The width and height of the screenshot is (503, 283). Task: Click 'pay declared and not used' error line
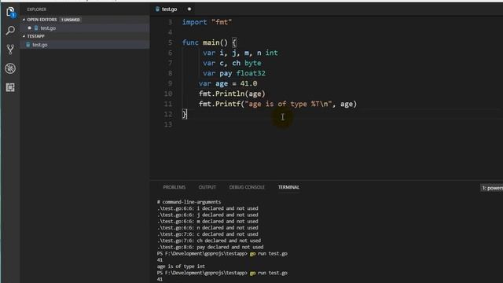coord(210,247)
